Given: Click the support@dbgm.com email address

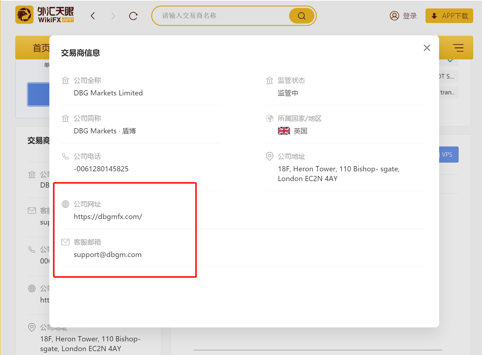Looking at the screenshot, I should pos(108,255).
